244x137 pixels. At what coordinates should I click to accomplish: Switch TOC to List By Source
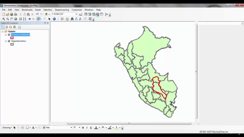(x=6, y=27)
